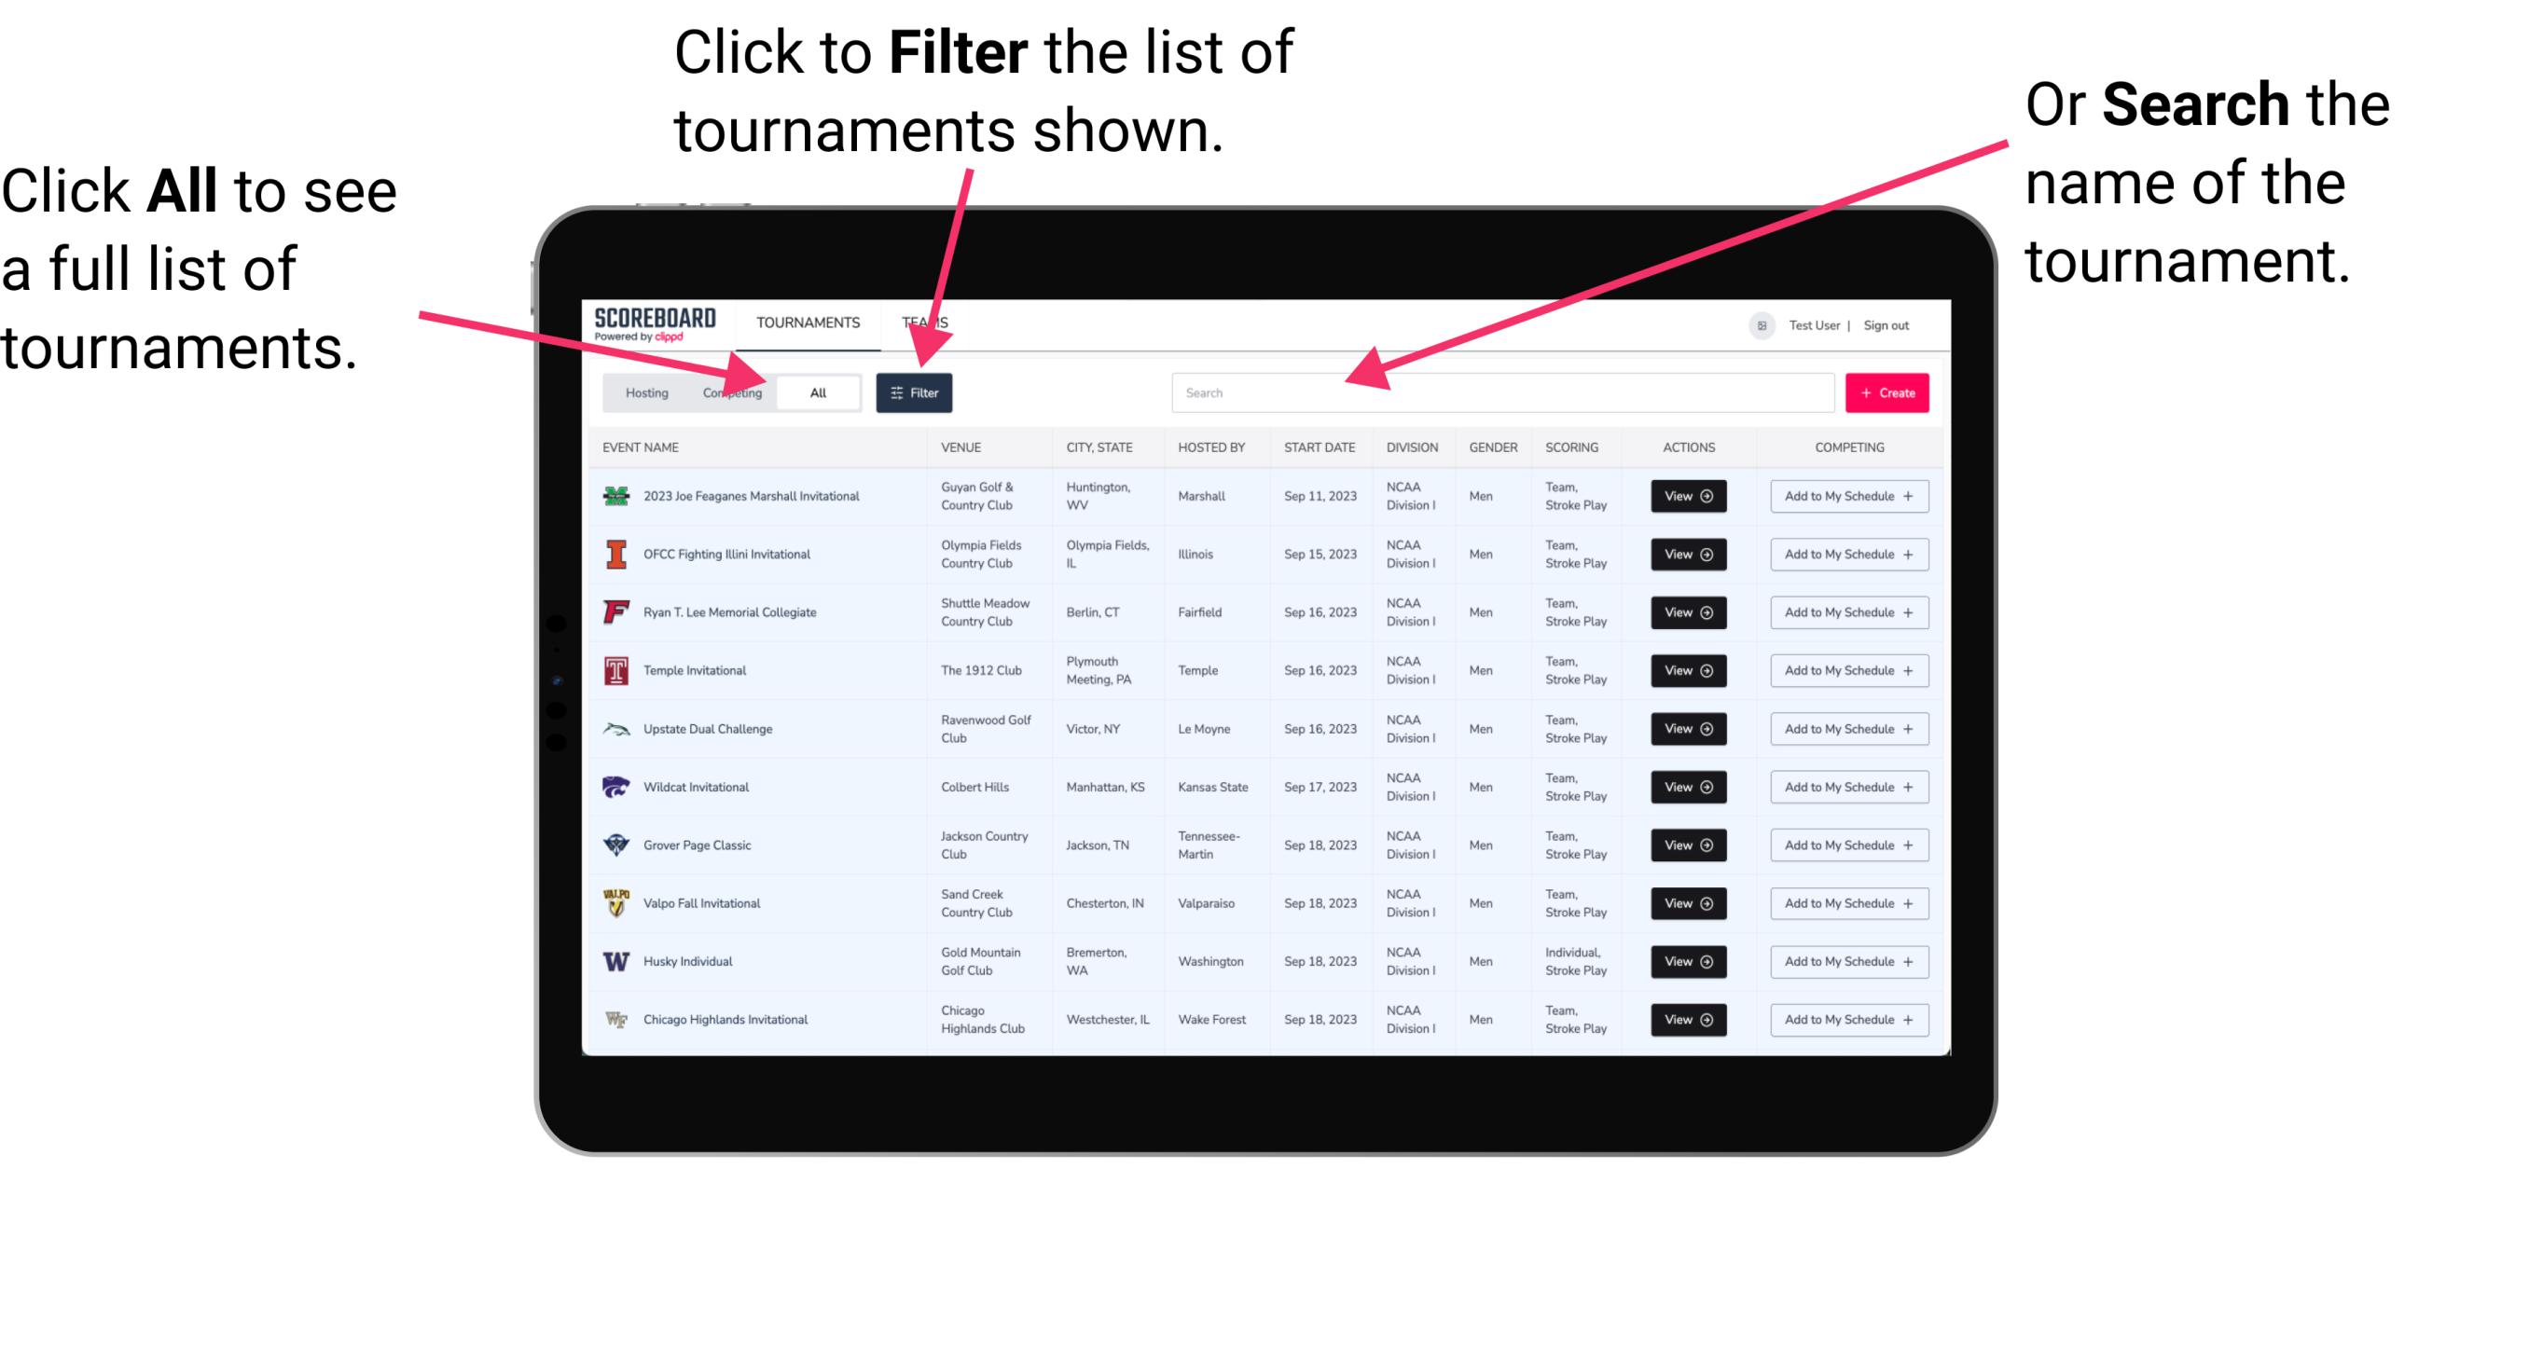
Task: Click the Temple Owls team logo icon
Action: 615,670
